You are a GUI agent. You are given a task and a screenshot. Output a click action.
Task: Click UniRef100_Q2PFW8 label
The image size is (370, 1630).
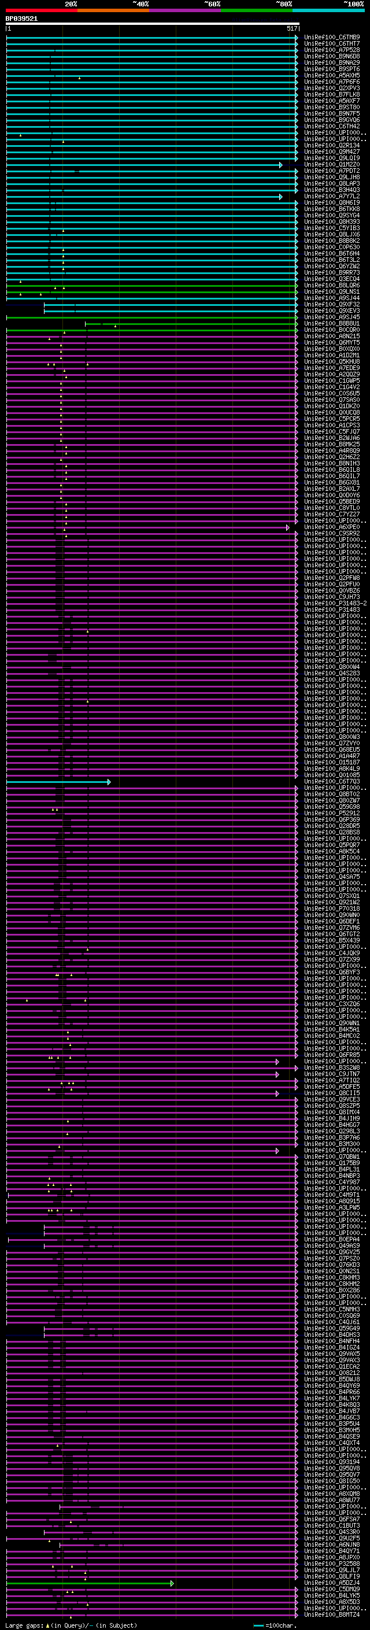(x=332, y=578)
